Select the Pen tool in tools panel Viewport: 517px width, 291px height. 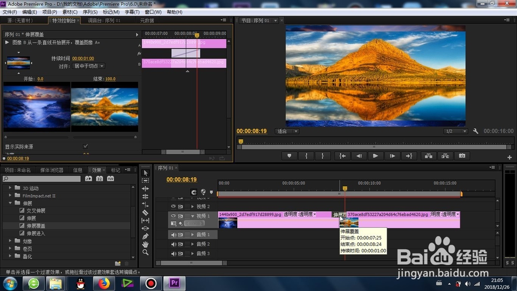[145, 237]
